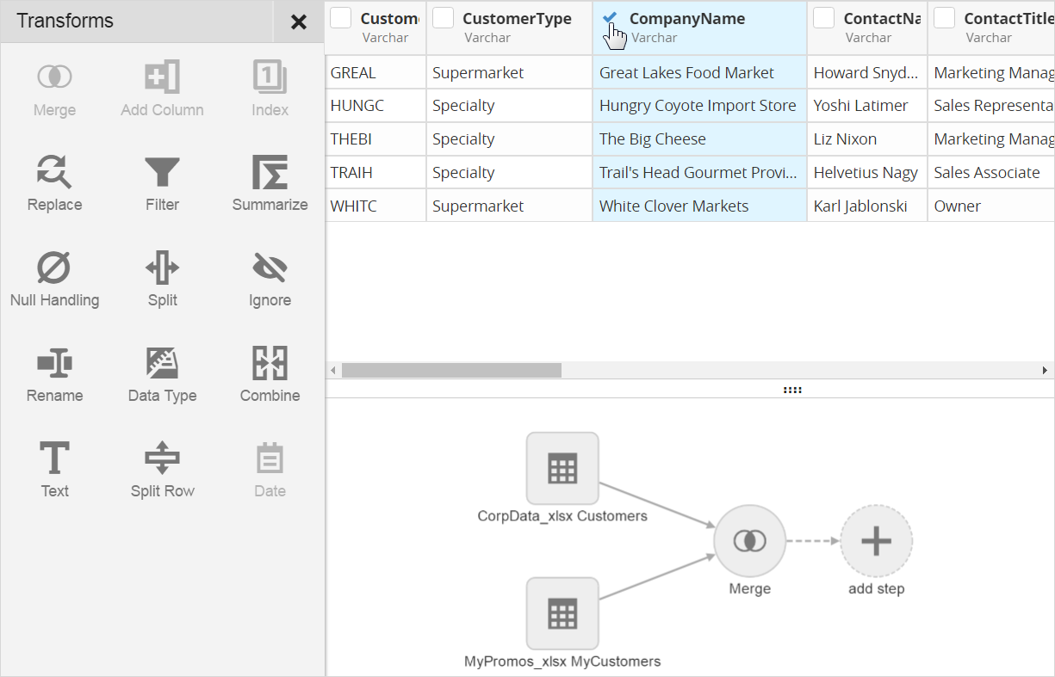Click the pane resize handle dots
This screenshot has height=677, width=1055.
point(792,390)
